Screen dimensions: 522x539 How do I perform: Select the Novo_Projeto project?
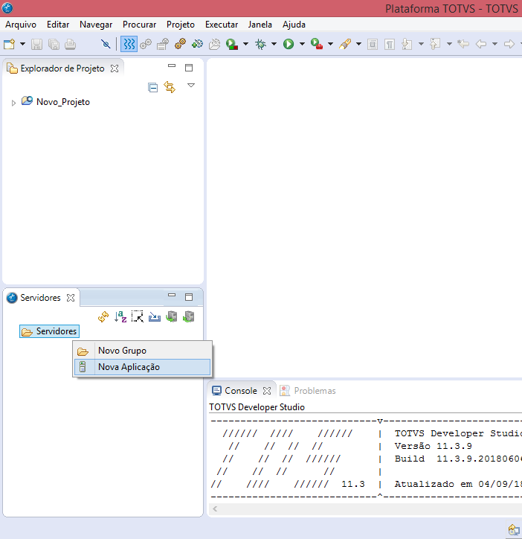(x=63, y=102)
